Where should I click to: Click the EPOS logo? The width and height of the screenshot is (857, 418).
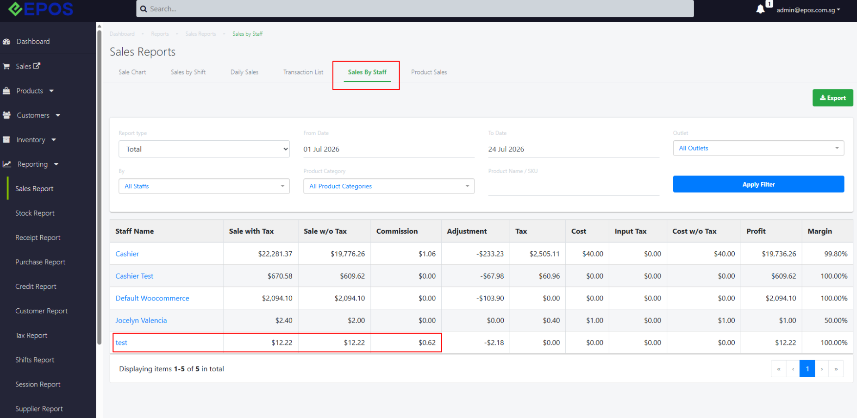41,8
